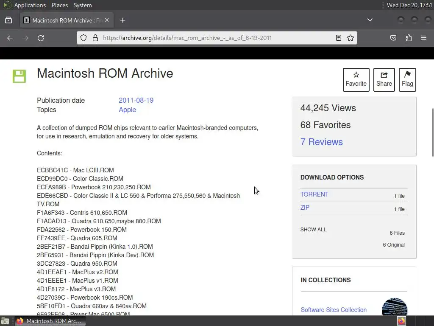View site security lock info
434x326 pixels.
coord(95,38)
